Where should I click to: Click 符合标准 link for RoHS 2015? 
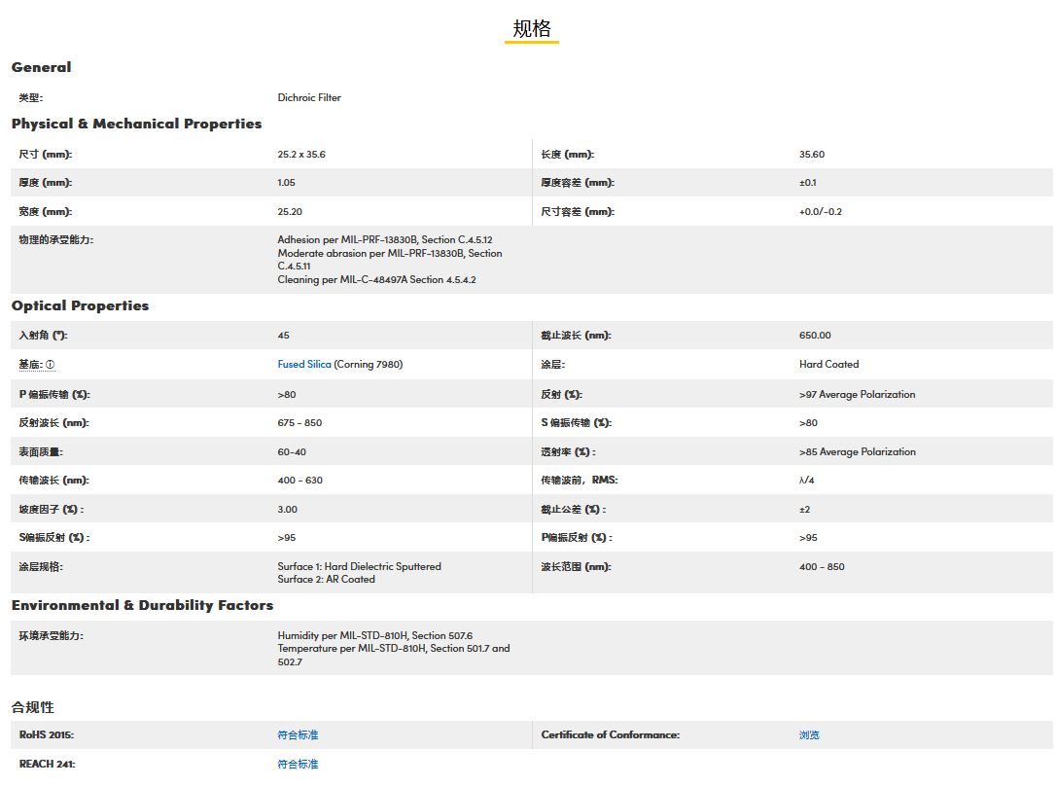[x=298, y=735]
